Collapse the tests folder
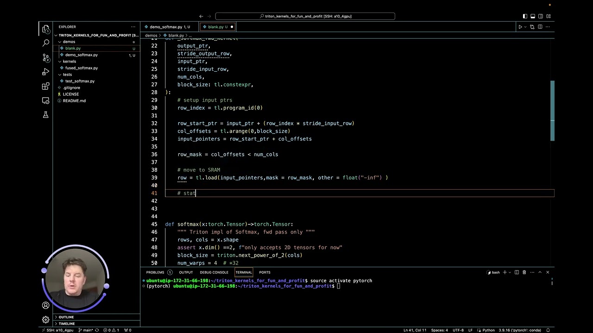 click(x=96, y=74)
